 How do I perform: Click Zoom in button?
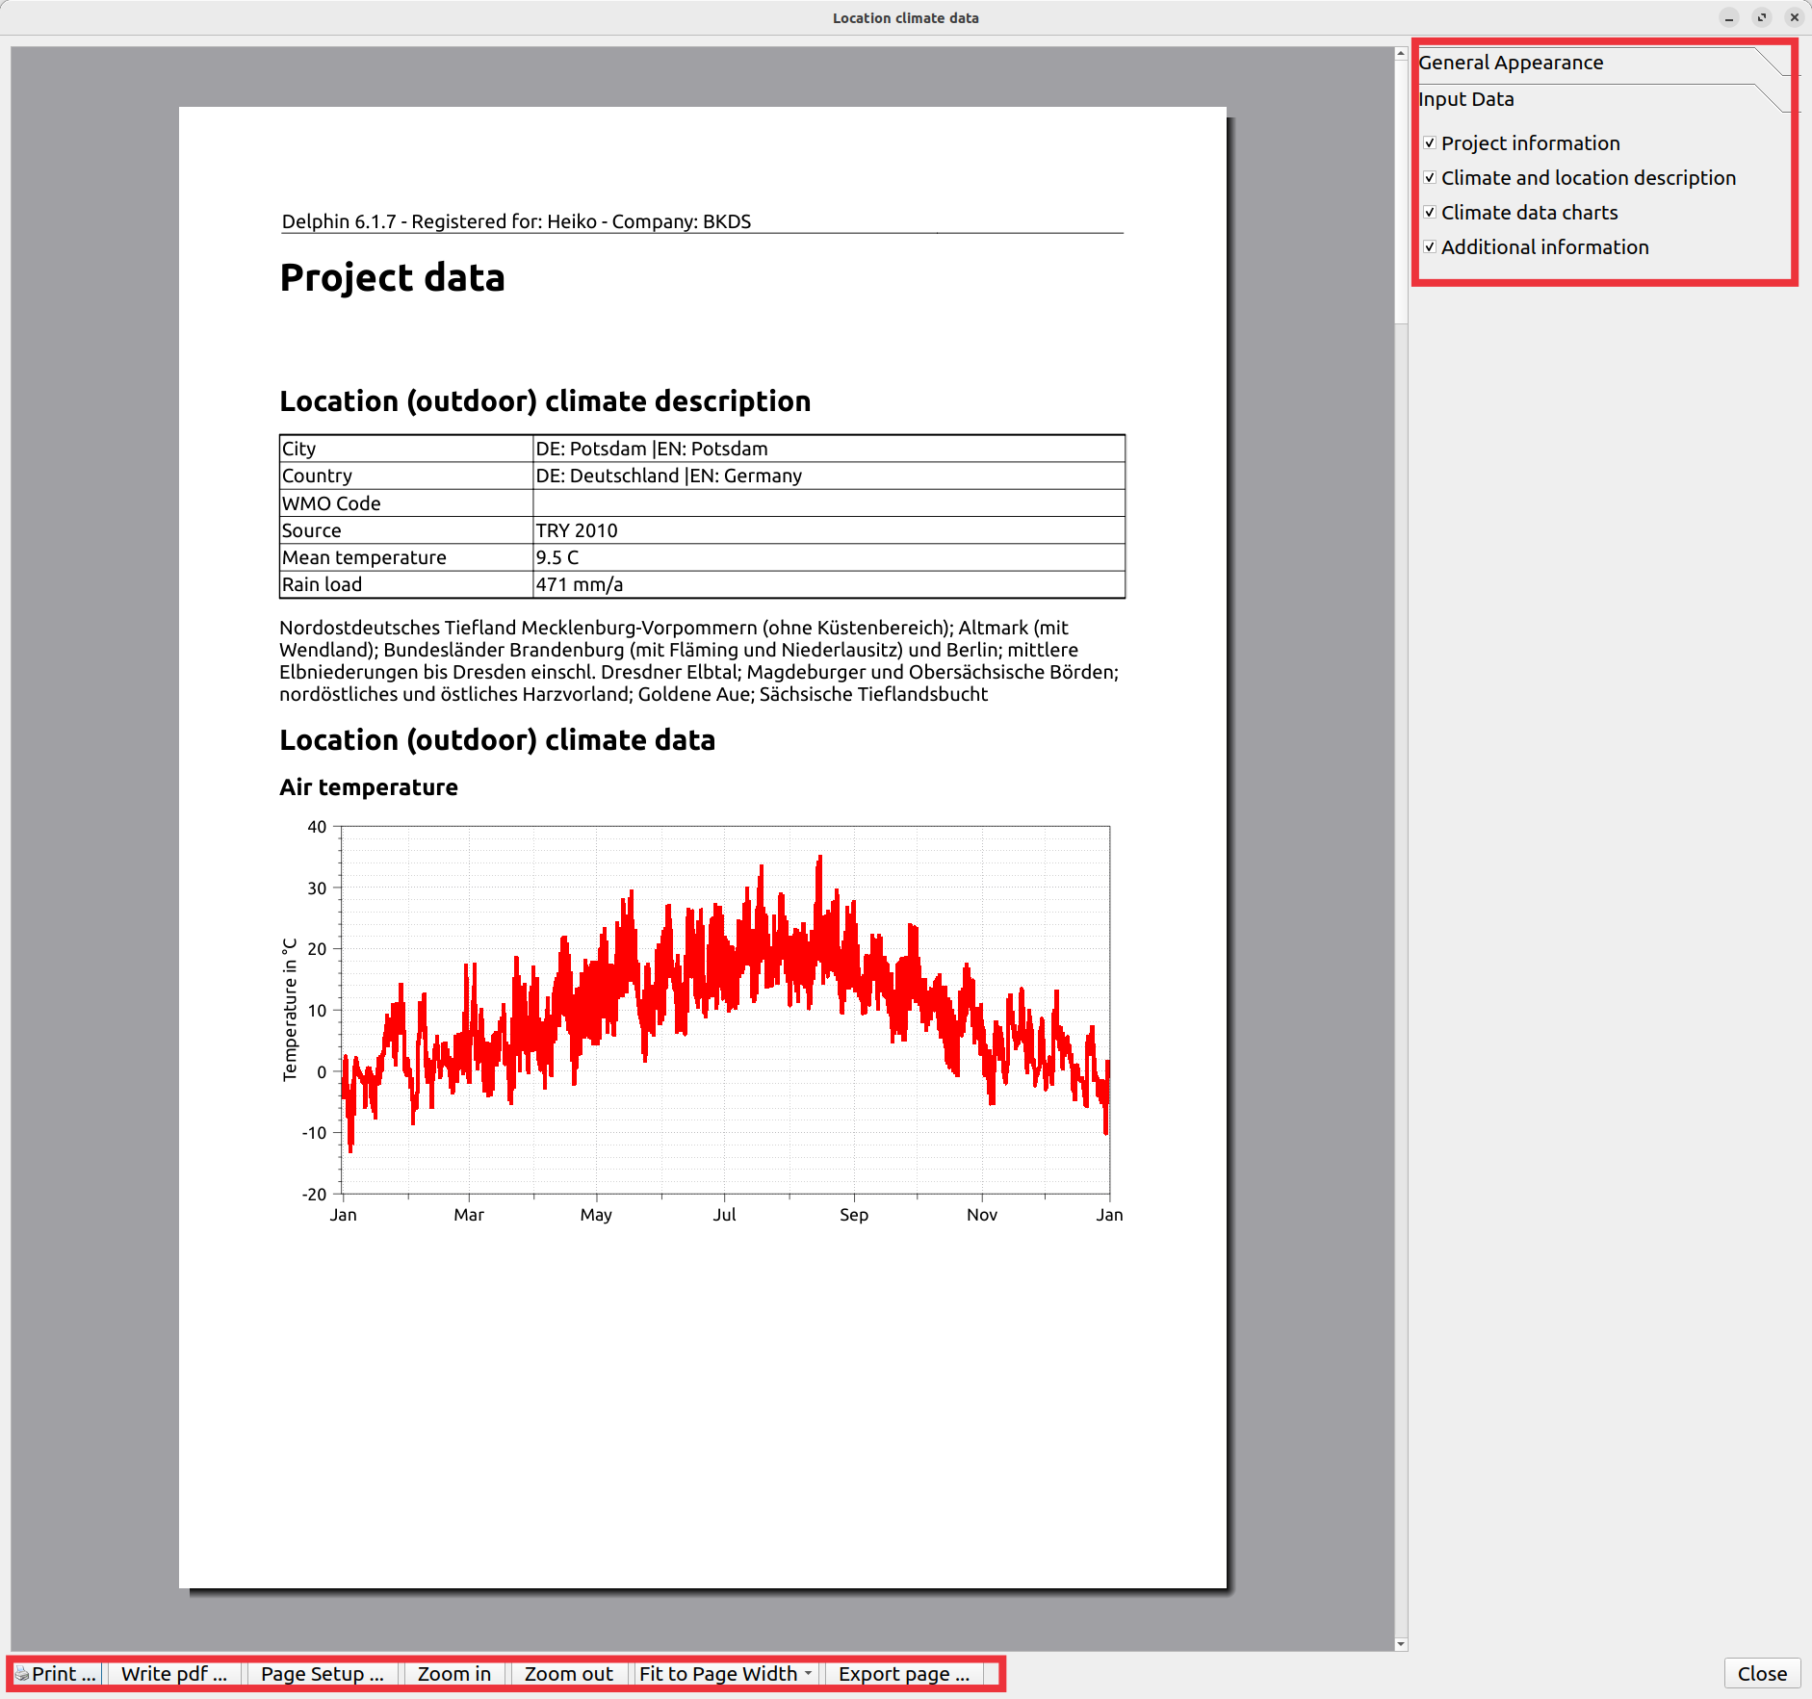(454, 1673)
